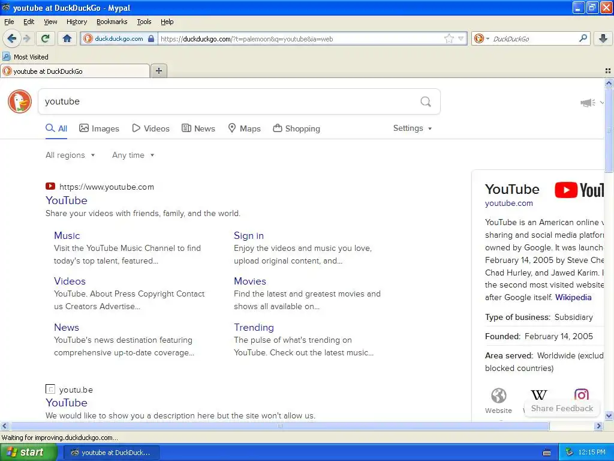Click the 'youtube at DuckDuck...' taskbar button
The height and width of the screenshot is (461, 614).
point(111,453)
